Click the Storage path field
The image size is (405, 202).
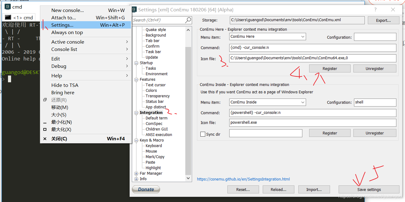297,20
